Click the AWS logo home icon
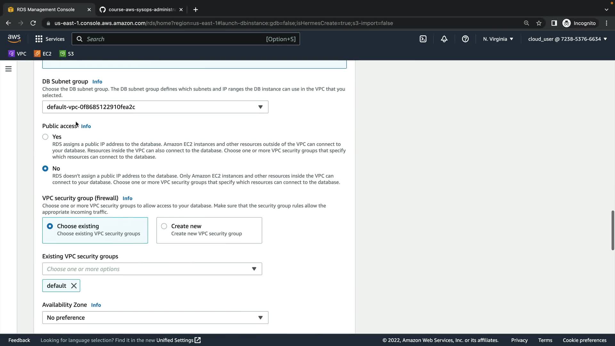Image resolution: width=615 pixels, height=346 pixels. pyautogui.click(x=14, y=39)
